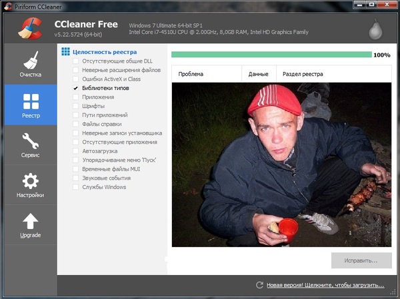The height and width of the screenshot is (299, 400).
Task: Open the Новая версия download link
Action: point(325,285)
